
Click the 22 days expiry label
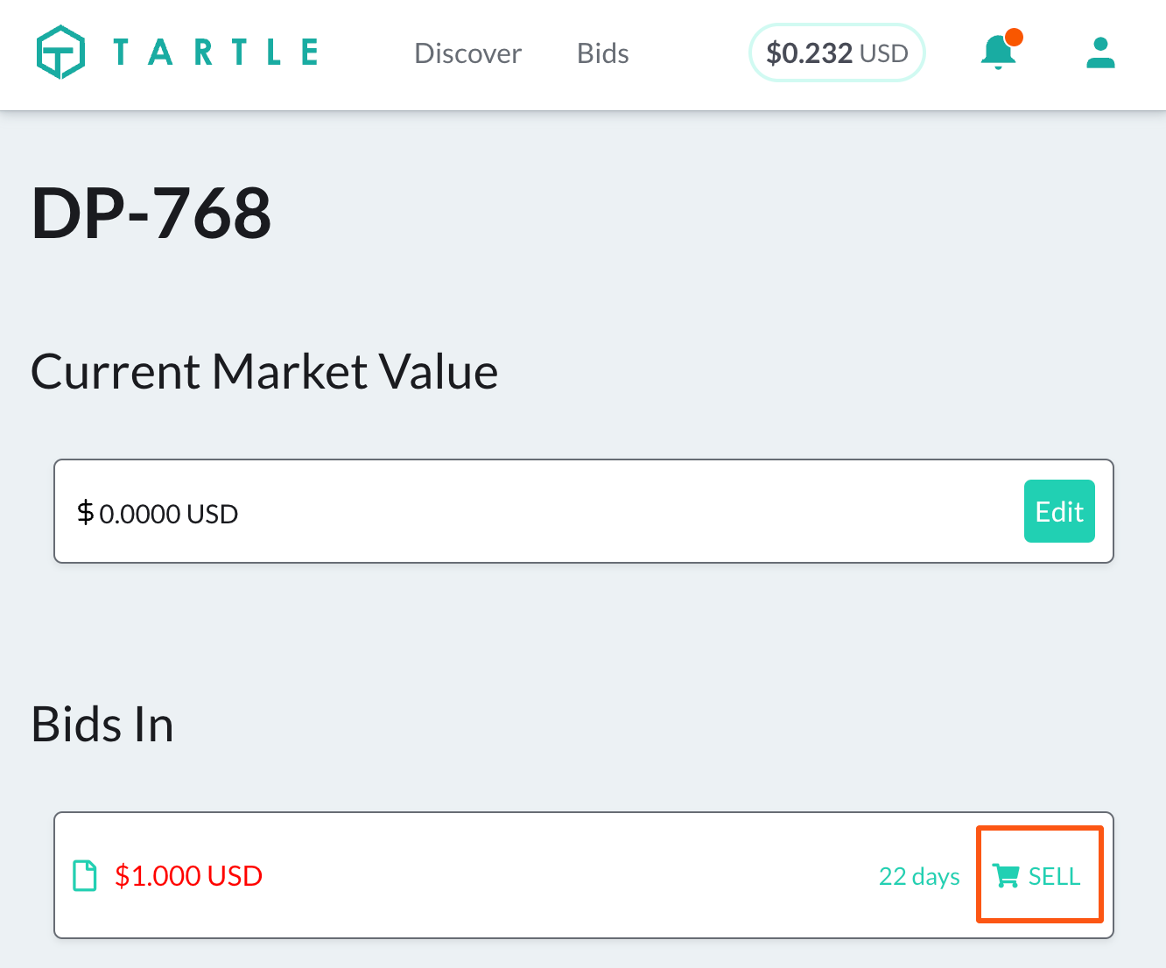[x=919, y=876]
